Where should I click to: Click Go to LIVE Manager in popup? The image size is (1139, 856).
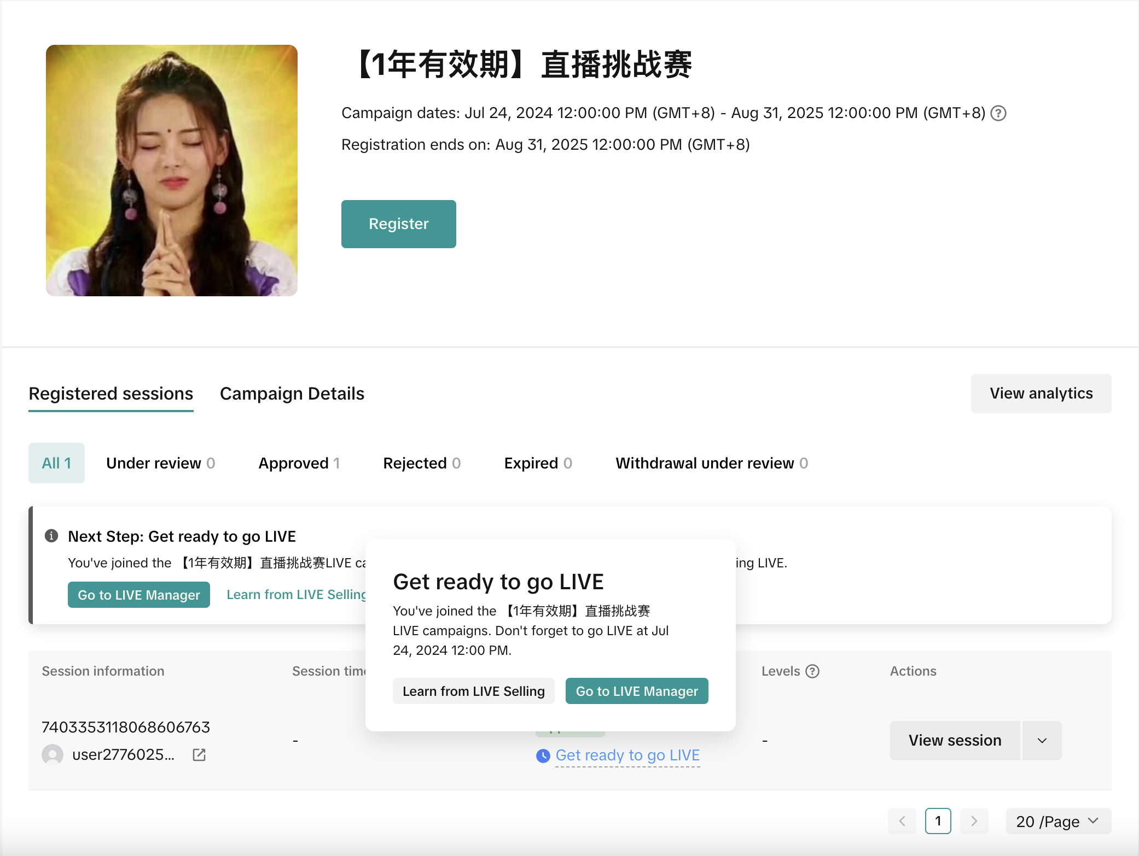point(636,691)
